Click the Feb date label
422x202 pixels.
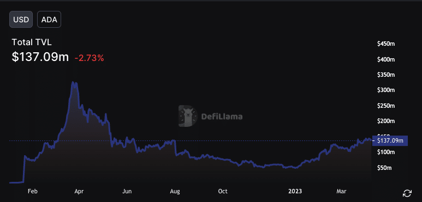(32, 191)
